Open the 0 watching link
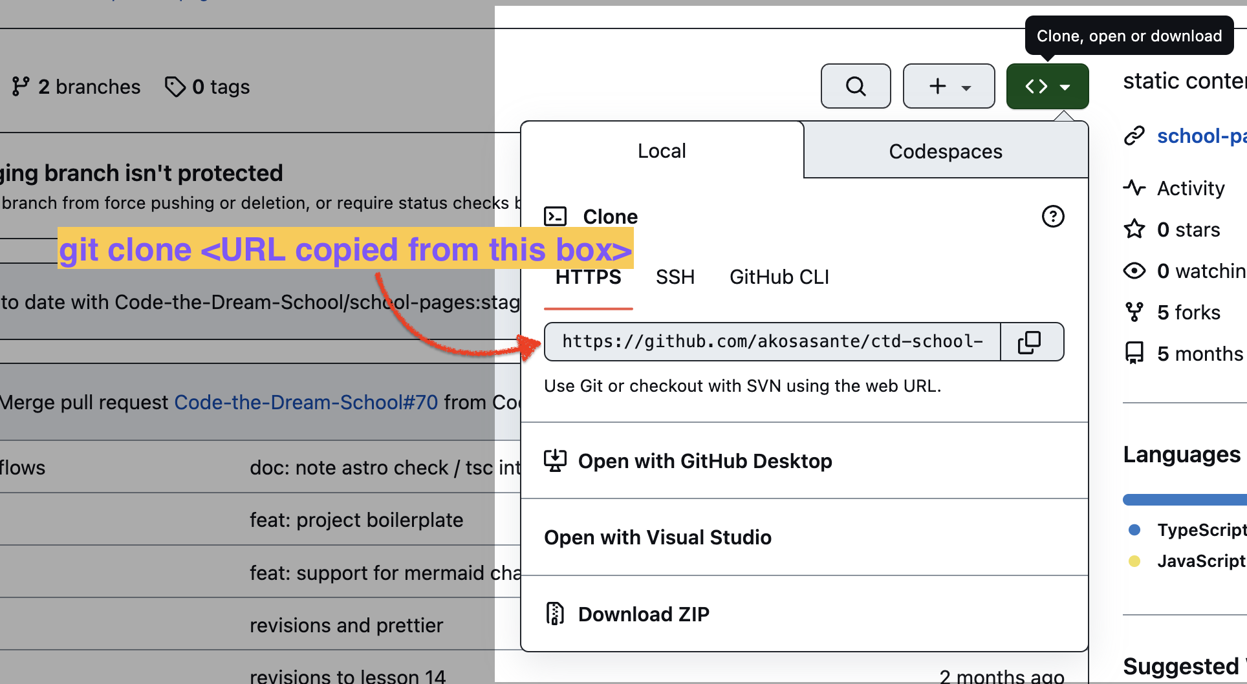 tap(1202, 271)
